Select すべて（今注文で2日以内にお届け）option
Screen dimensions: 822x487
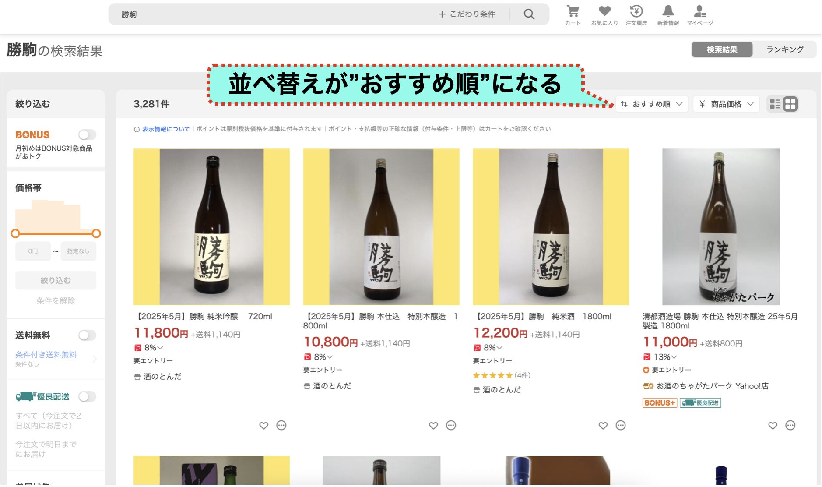pyautogui.click(x=48, y=421)
